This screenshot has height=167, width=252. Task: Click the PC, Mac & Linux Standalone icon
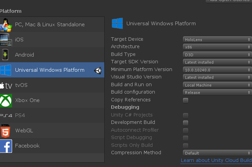pyautogui.click(x=6, y=25)
